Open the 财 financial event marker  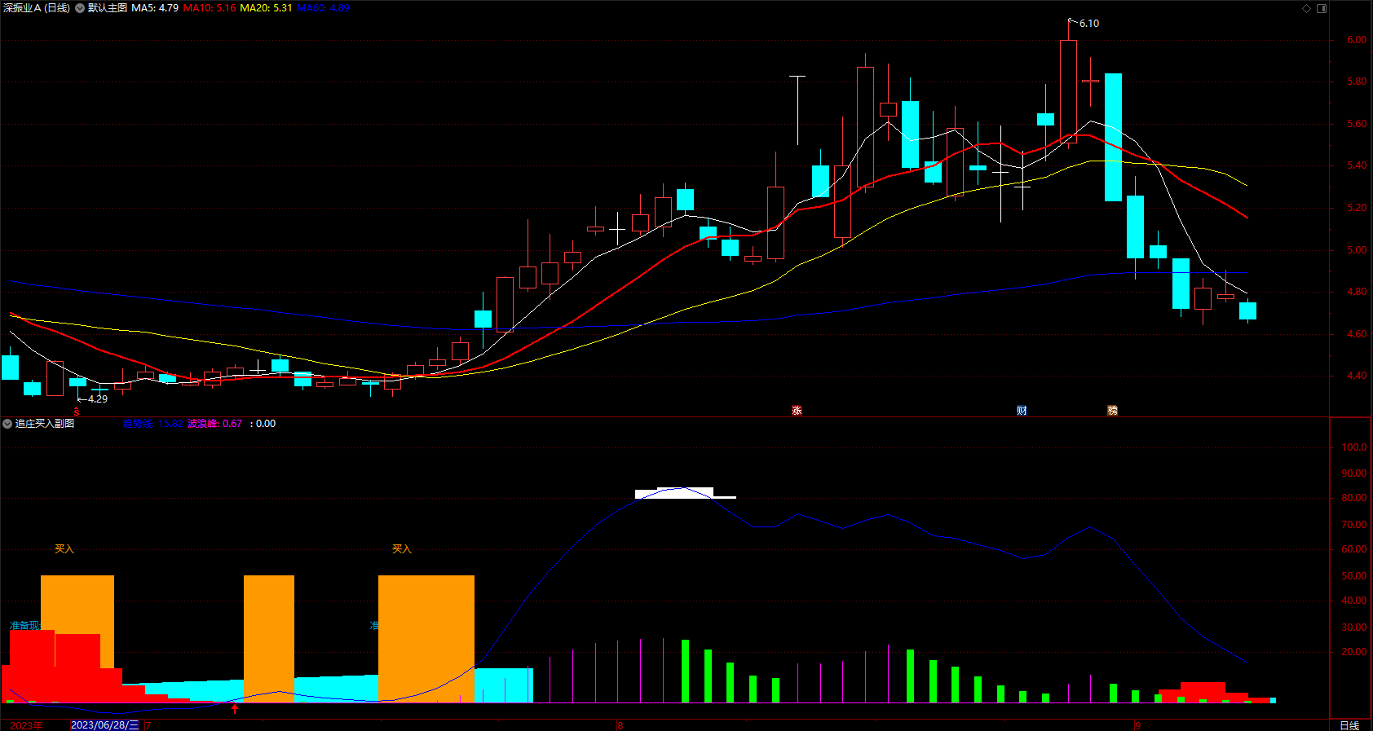[x=1022, y=411]
